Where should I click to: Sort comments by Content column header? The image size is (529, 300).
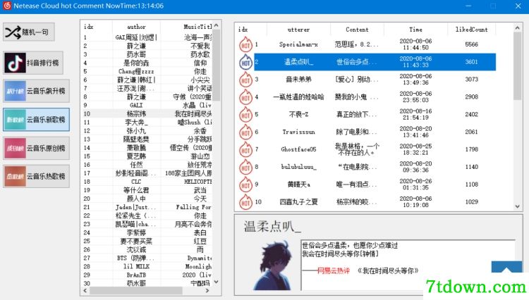click(357, 30)
